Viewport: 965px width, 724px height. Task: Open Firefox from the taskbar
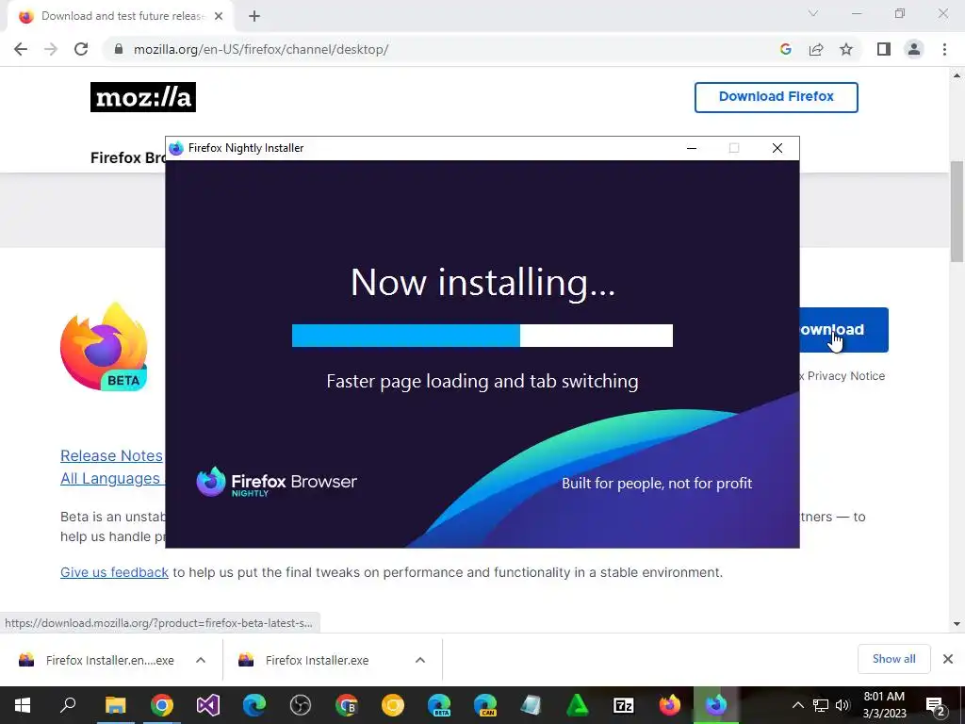[x=670, y=705]
